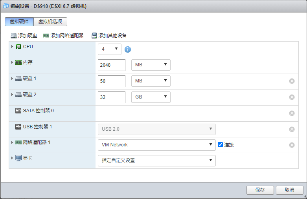Open the 指定自定义设置 video card dropdown
The width and height of the screenshot is (307, 199).
(x=156, y=161)
